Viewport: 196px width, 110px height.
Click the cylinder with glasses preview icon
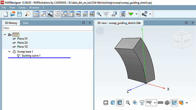(x=114, y=14)
